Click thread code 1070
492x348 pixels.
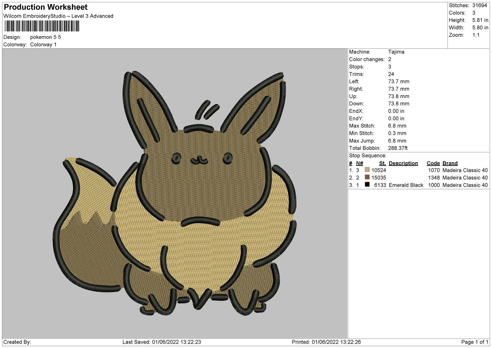tap(434, 170)
